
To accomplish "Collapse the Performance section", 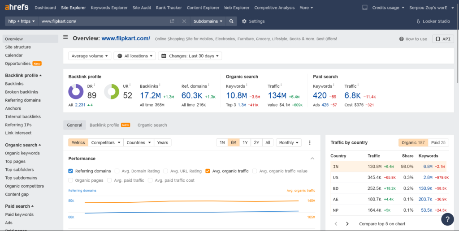I will coord(312,158).
